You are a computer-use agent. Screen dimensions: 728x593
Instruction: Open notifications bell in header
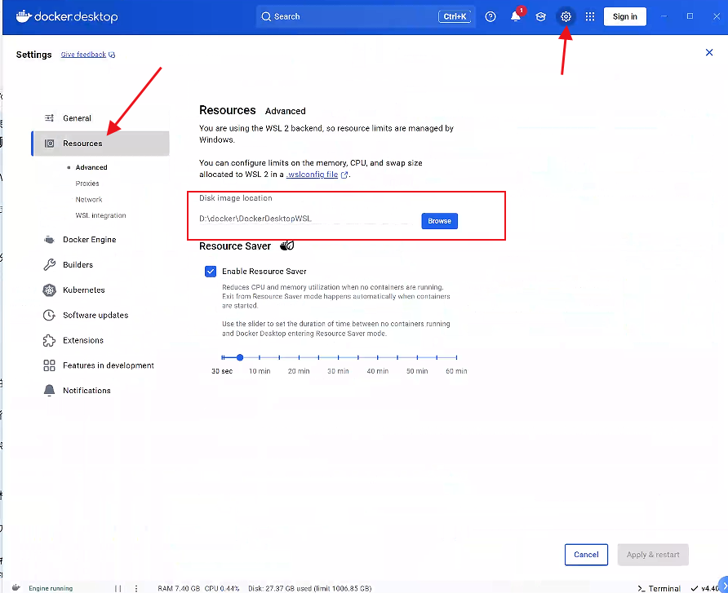pyautogui.click(x=515, y=16)
